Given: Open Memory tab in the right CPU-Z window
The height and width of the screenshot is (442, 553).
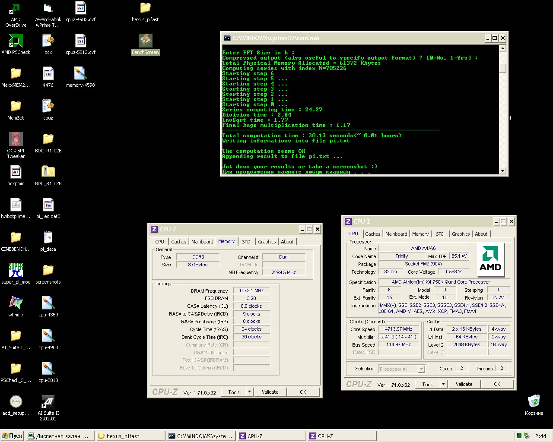Looking at the screenshot, I should [x=420, y=234].
